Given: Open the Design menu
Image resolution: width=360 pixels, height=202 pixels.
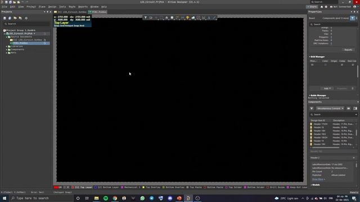Looking at the screenshot, I should (x=52, y=7).
